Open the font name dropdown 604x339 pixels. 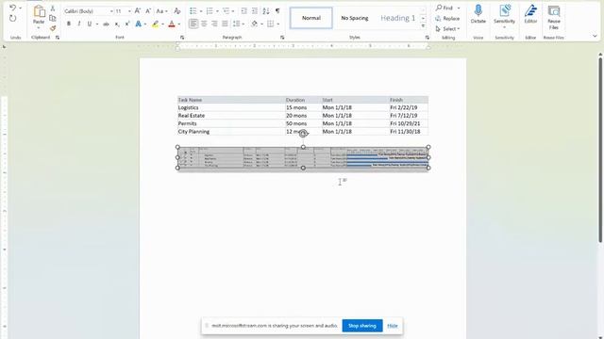(x=111, y=11)
